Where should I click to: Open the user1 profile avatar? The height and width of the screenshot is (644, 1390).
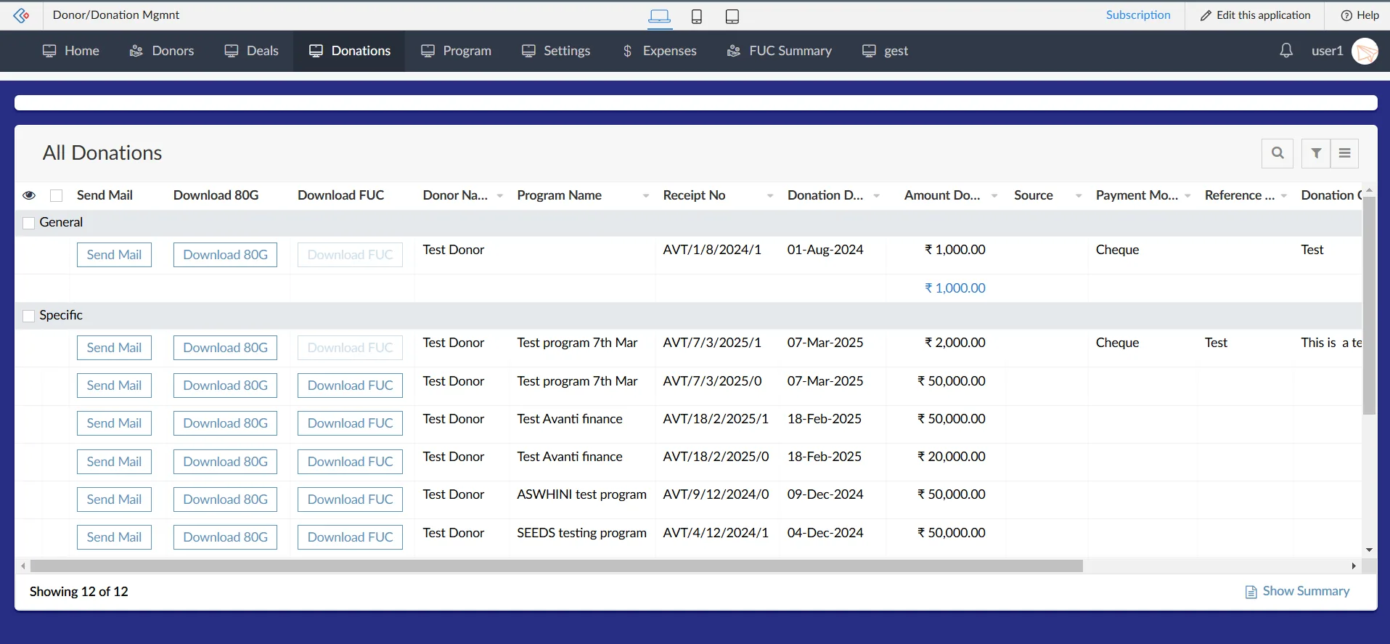pos(1365,51)
